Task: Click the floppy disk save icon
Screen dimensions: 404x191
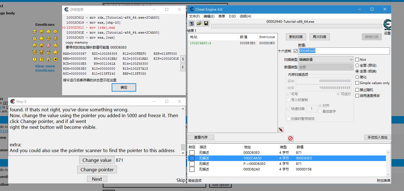Action: click(206, 23)
